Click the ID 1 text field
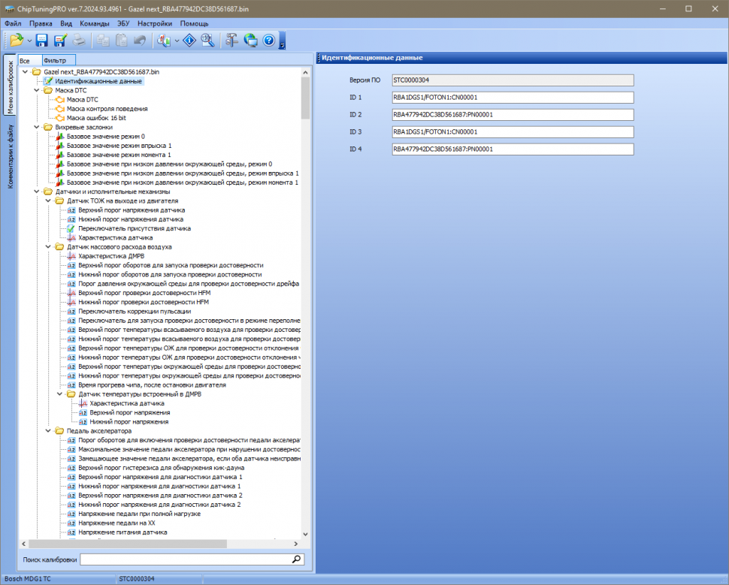The height and width of the screenshot is (585, 729). pyautogui.click(x=513, y=98)
